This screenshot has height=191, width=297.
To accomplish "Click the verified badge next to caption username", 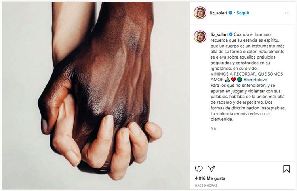I will point(231,34).
